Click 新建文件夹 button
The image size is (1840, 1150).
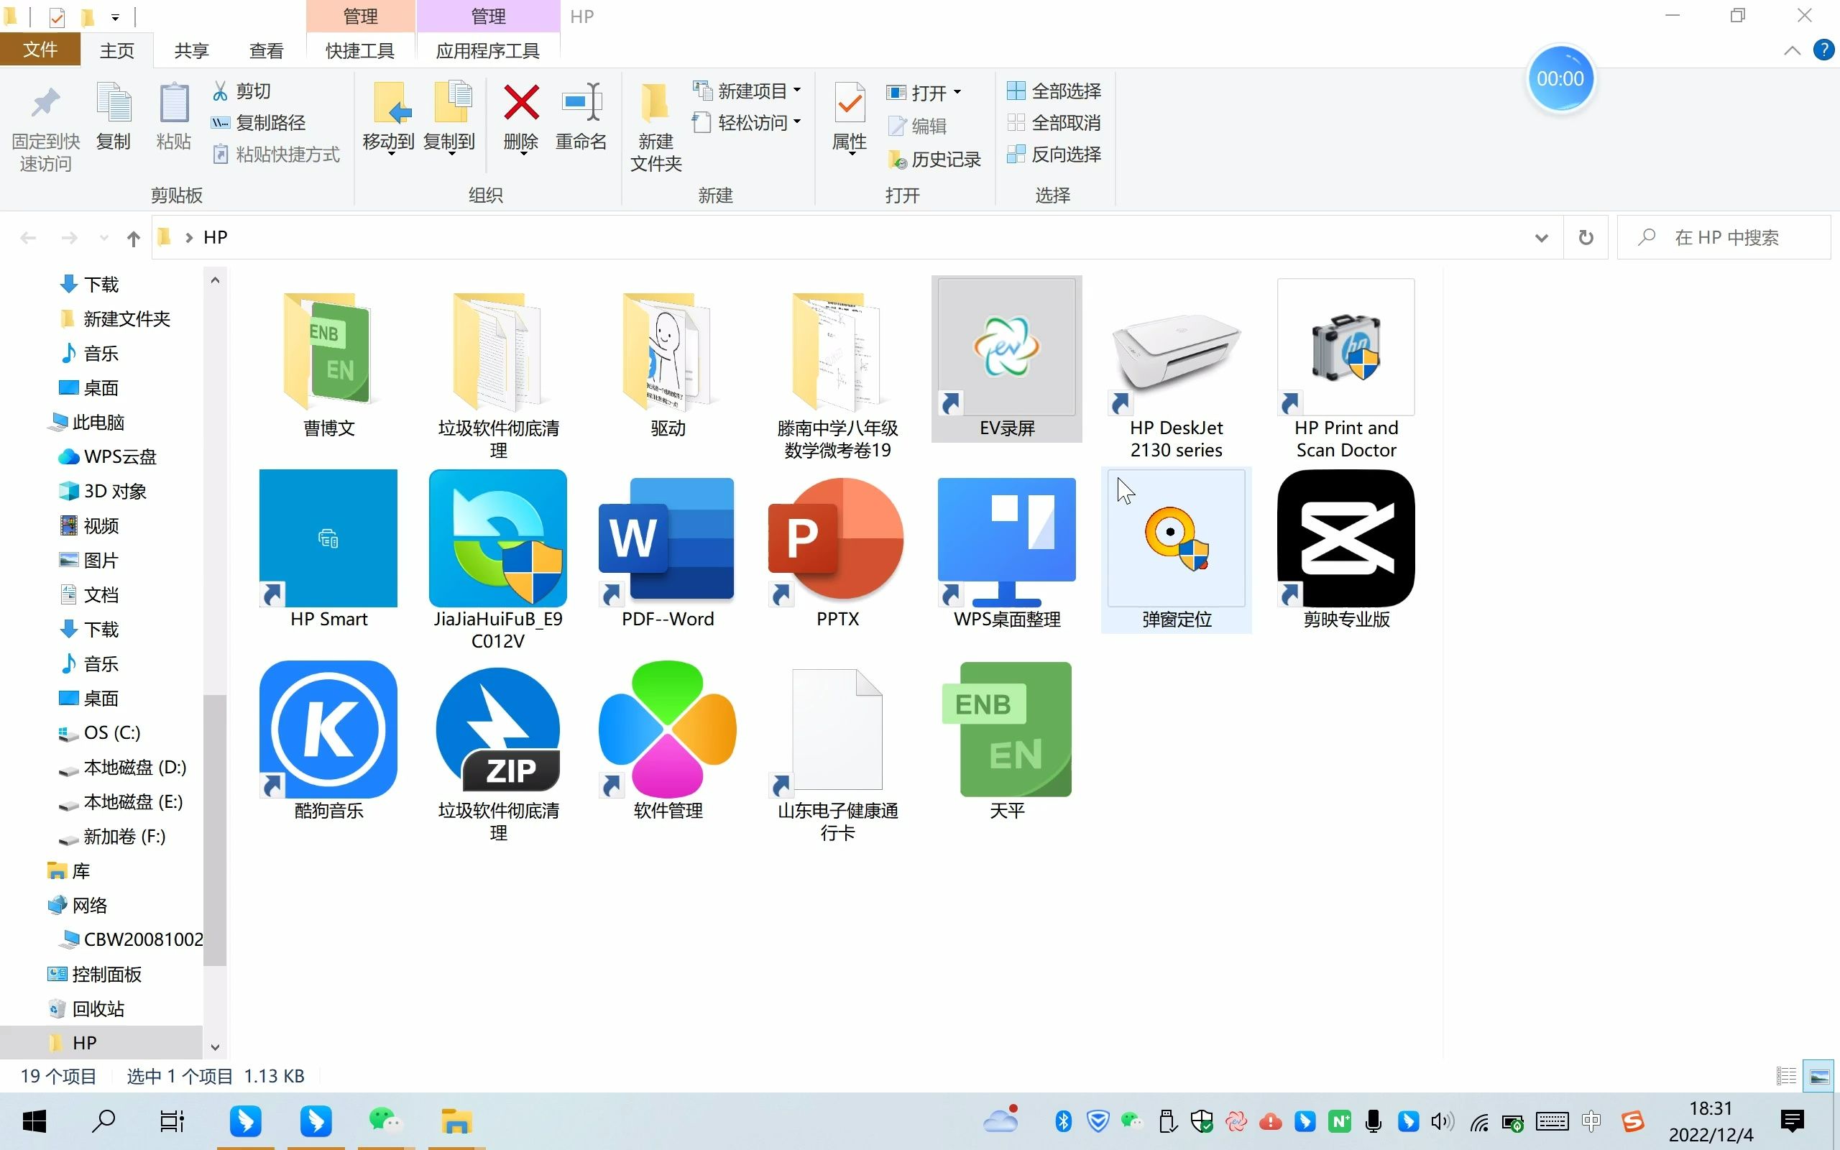[x=655, y=128]
